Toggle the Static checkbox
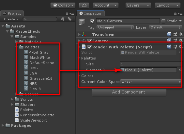Screen dimensions: 184x134 coord(163,21)
